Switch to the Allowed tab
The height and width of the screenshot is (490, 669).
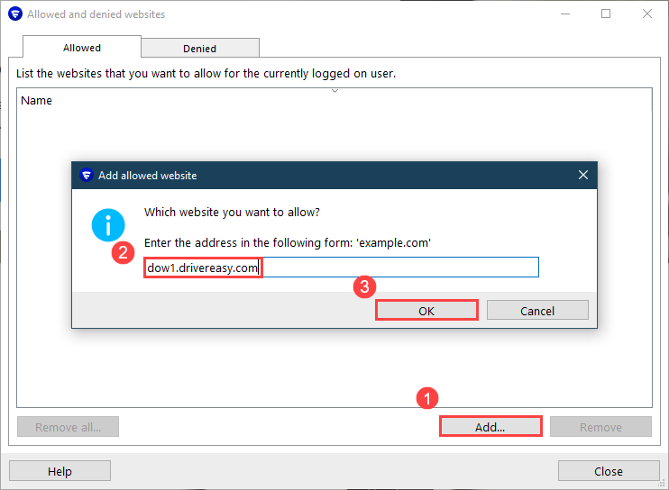[x=82, y=48]
